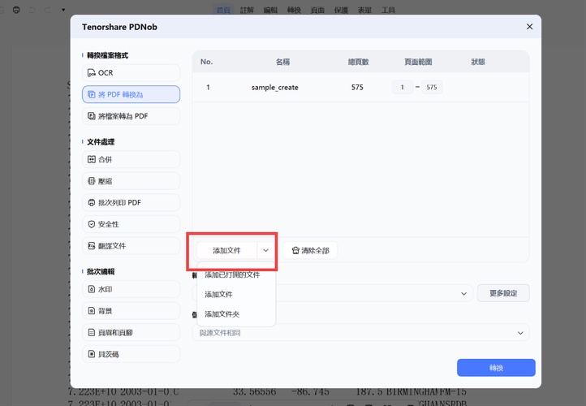Open the 安全性 (security) tool

coord(131,224)
